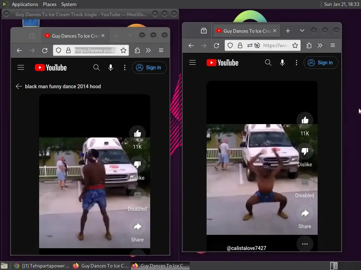Image resolution: width=361 pixels, height=270 pixels.
Task: Open Places menu in top panel
Action: tap(49, 4)
